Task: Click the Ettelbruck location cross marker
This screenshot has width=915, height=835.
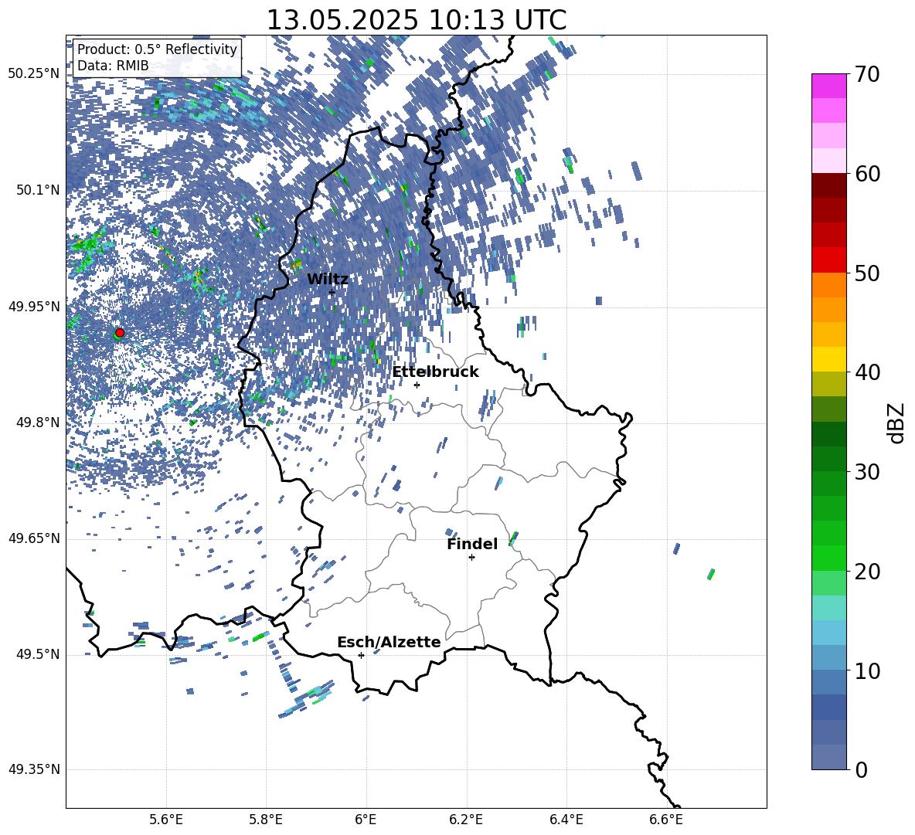Action: coord(417,385)
